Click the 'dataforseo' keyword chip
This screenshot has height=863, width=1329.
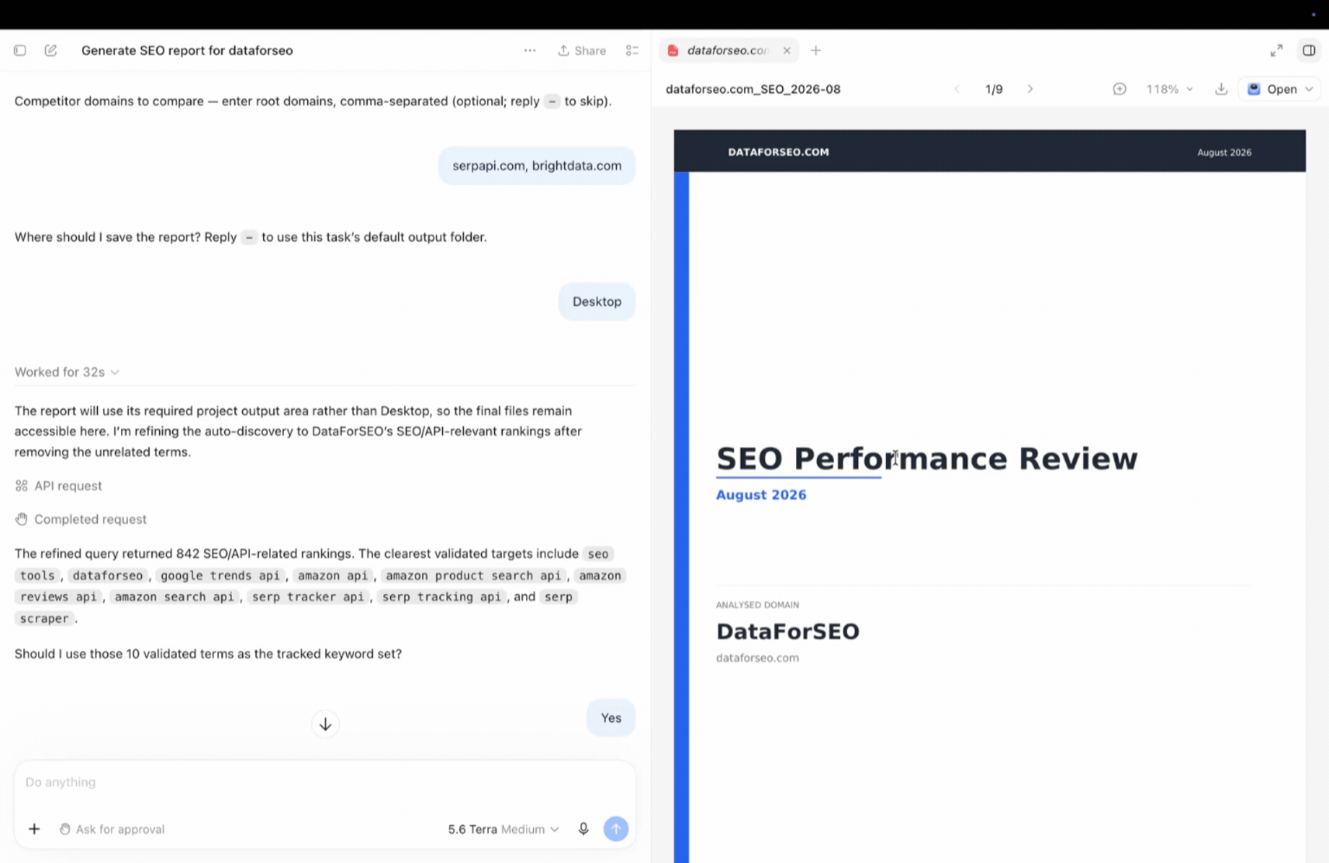click(107, 575)
